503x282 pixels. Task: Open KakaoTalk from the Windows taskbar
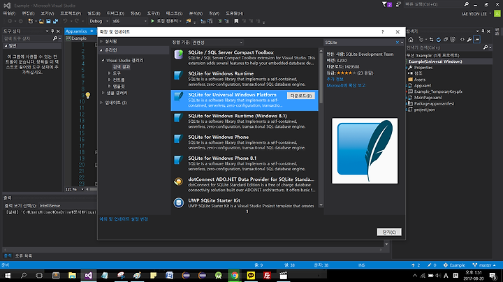pos(251,275)
